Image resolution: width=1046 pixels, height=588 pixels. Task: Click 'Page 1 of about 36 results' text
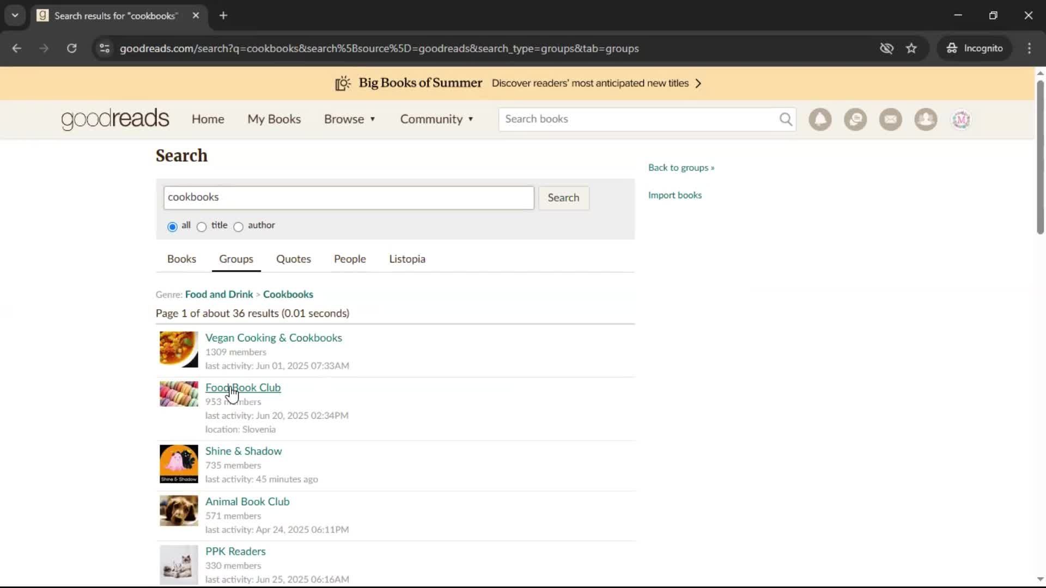coord(252,314)
